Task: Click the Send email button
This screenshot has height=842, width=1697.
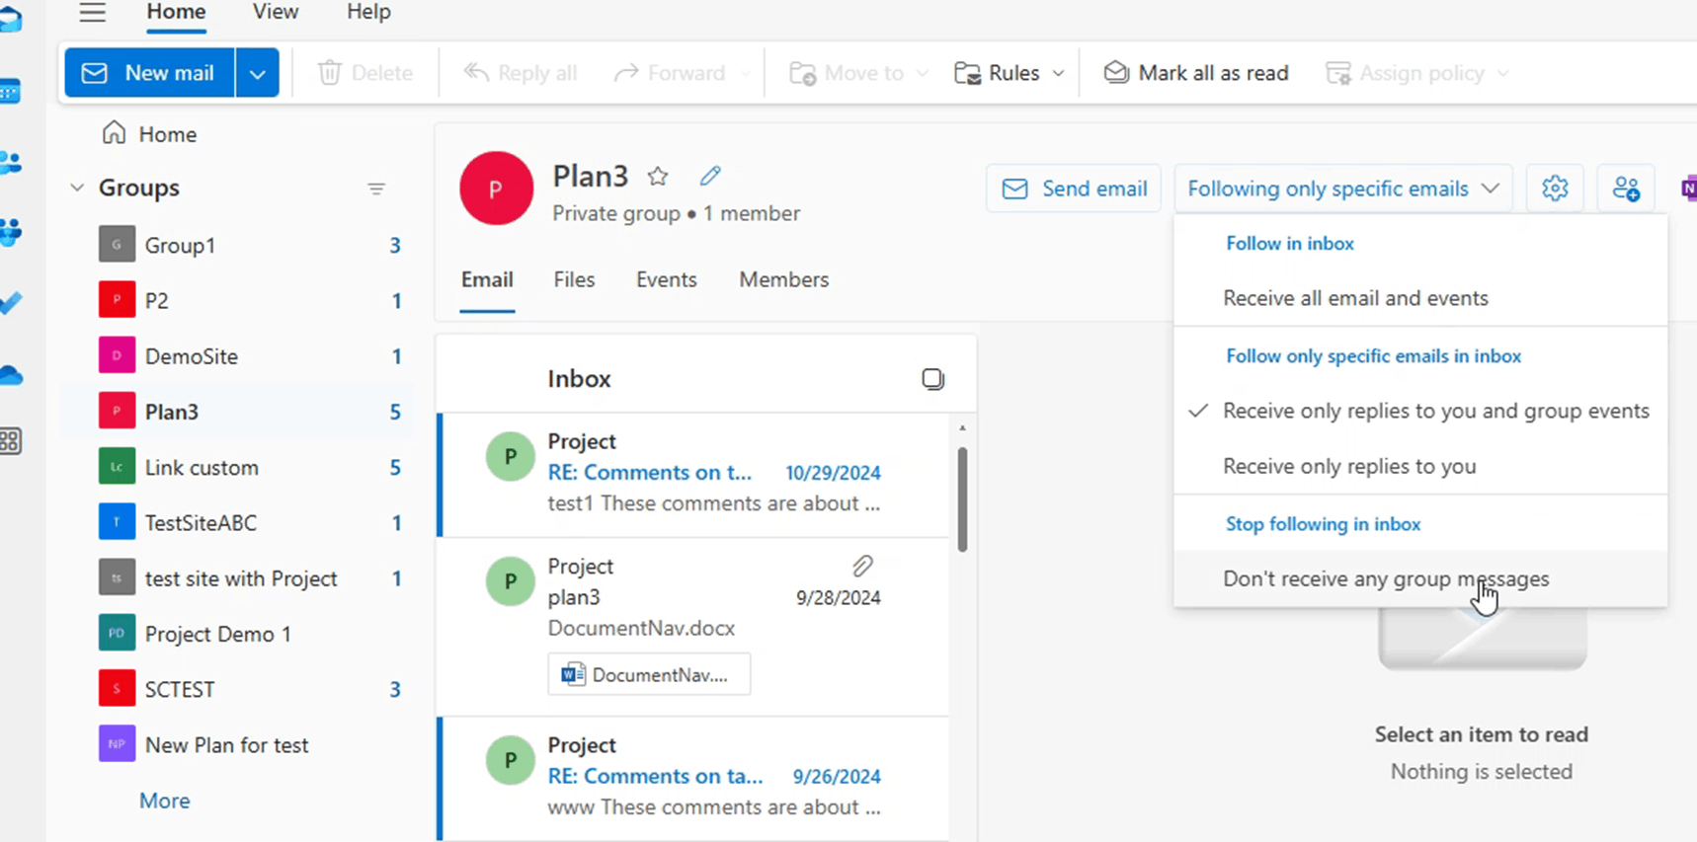Action: pos(1074,189)
